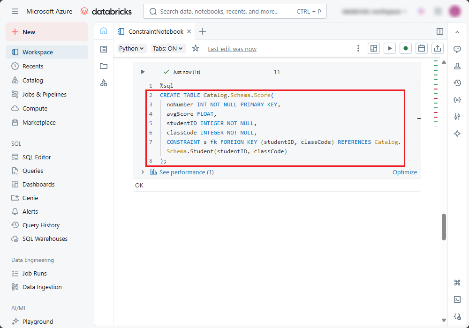Click the schedule calendar icon
The height and width of the screenshot is (328, 469).
(422, 48)
